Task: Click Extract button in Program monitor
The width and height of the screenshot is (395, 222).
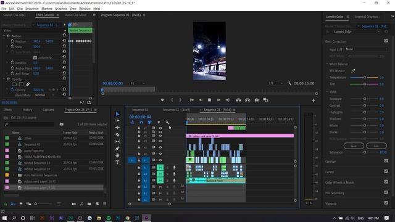Action: [x=247, y=100]
